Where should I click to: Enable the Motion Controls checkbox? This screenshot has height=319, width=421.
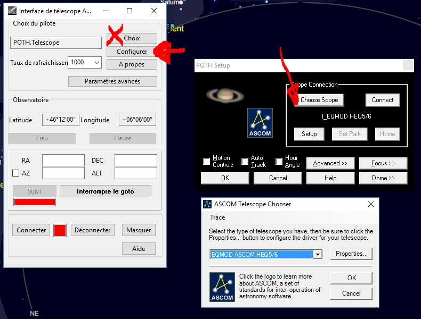[x=206, y=161]
